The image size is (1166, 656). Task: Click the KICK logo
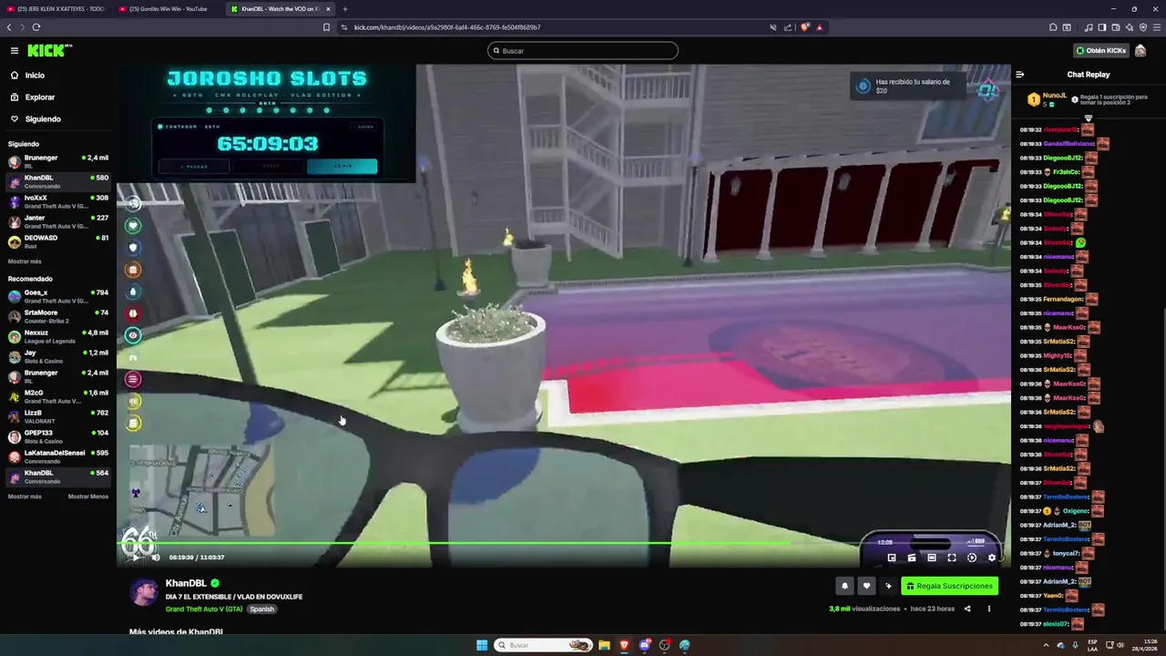coord(49,50)
